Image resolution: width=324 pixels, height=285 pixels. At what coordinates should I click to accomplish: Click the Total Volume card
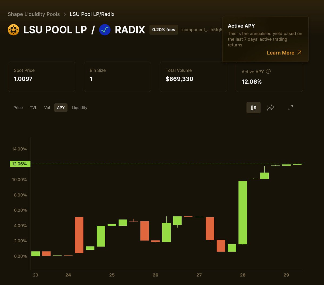[193, 77]
